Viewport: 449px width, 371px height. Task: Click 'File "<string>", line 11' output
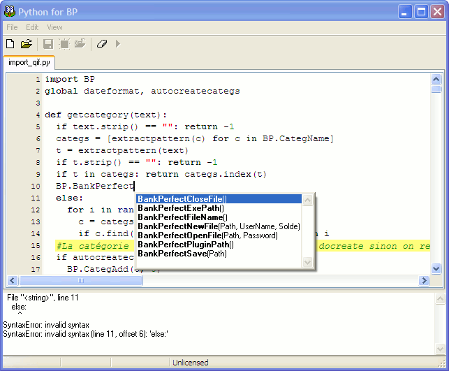click(x=43, y=298)
